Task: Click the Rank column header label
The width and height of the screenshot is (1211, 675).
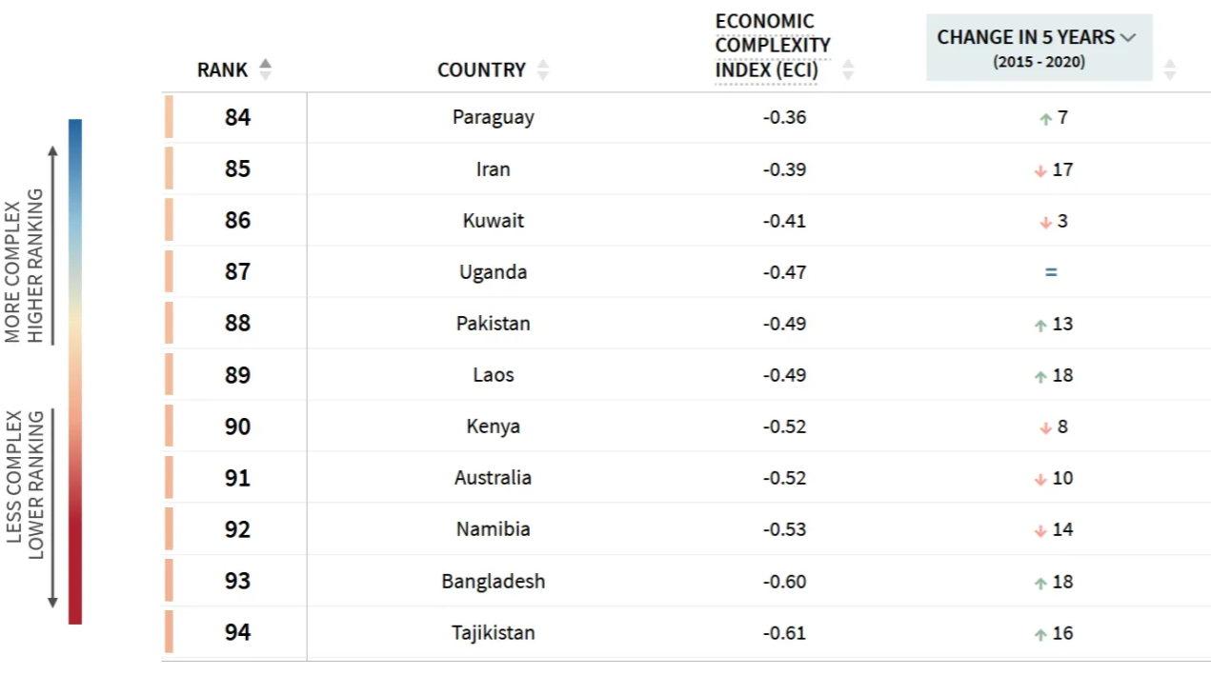Action: (222, 69)
